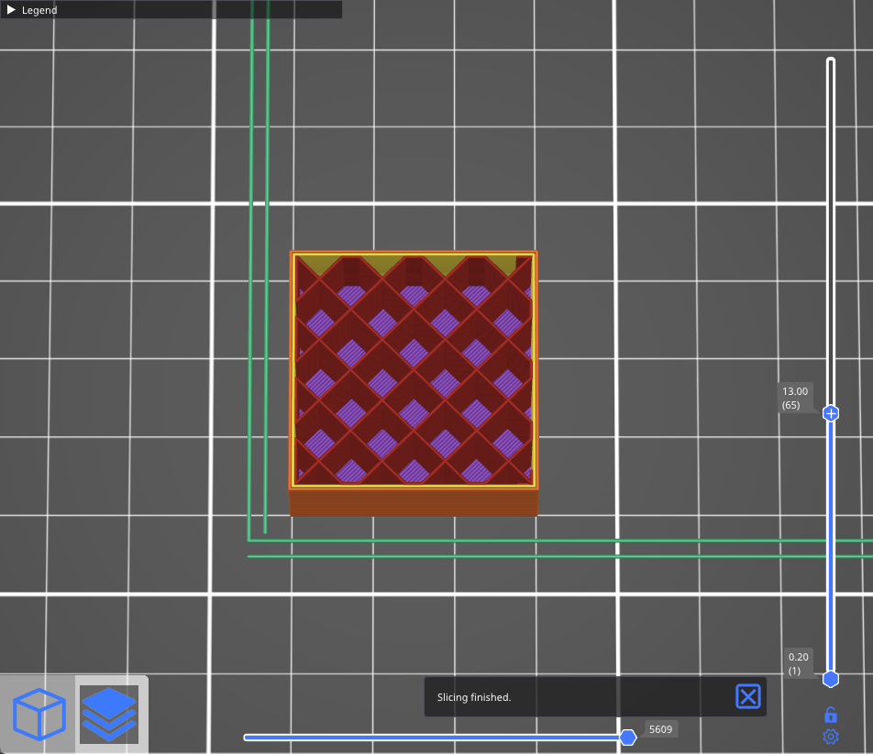The width and height of the screenshot is (873, 754).
Task: Click the gear icon under the layer slider
Action: pos(830,736)
